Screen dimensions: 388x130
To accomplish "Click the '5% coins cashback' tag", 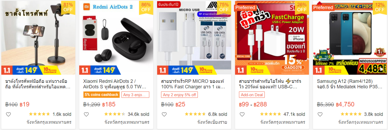I will 102,95.
